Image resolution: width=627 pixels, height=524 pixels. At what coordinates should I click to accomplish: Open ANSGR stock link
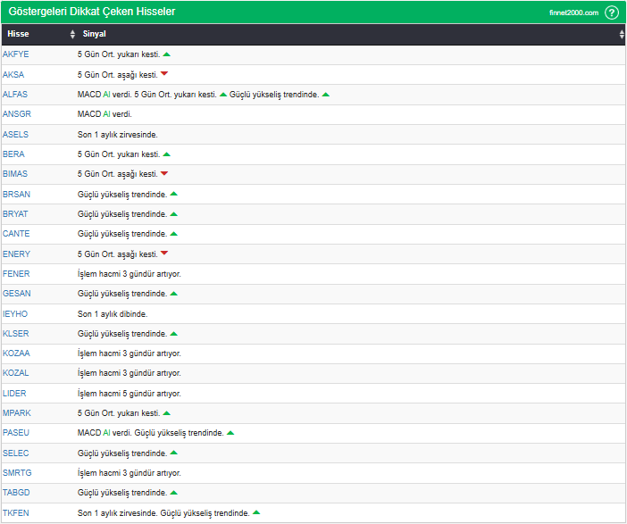point(16,114)
